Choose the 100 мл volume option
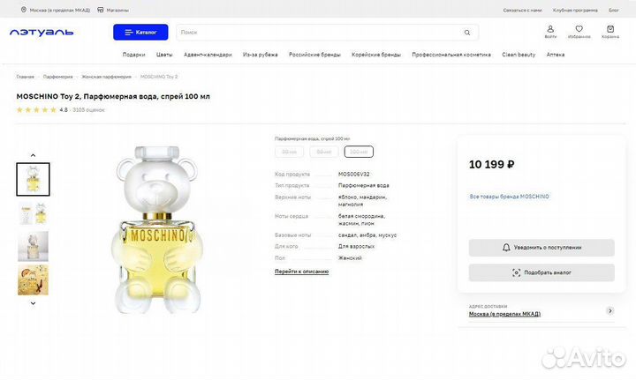The width and height of the screenshot is (636, 380). 359,152
